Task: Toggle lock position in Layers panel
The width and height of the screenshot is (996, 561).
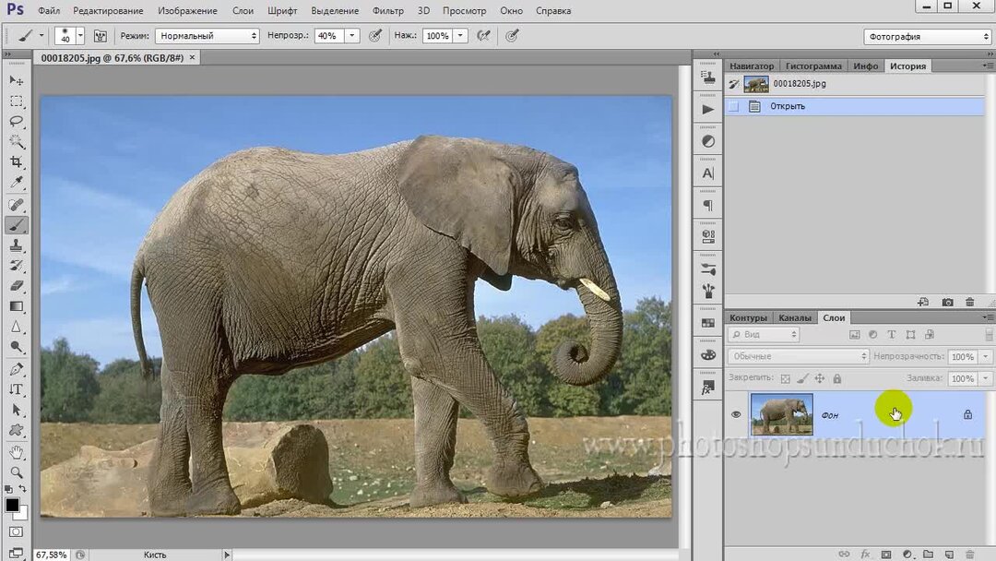Action: point(820,378)
